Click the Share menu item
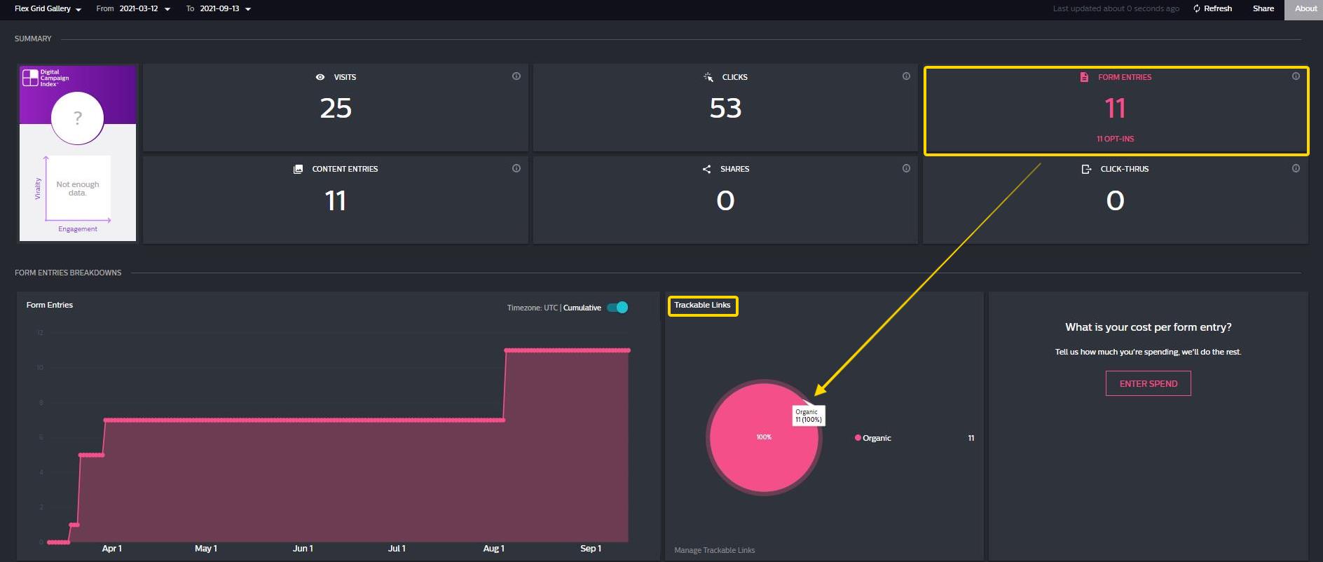 point(1263,8)
